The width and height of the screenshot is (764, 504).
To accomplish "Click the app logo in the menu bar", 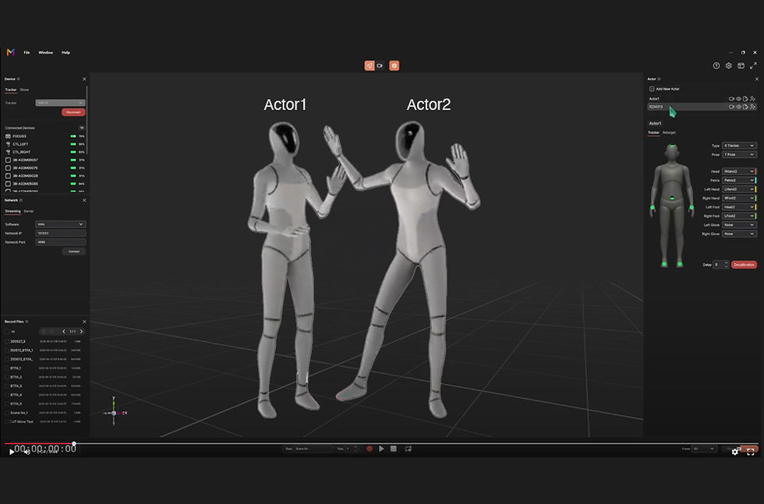I will pyautogui.click(x=10, y=52).
